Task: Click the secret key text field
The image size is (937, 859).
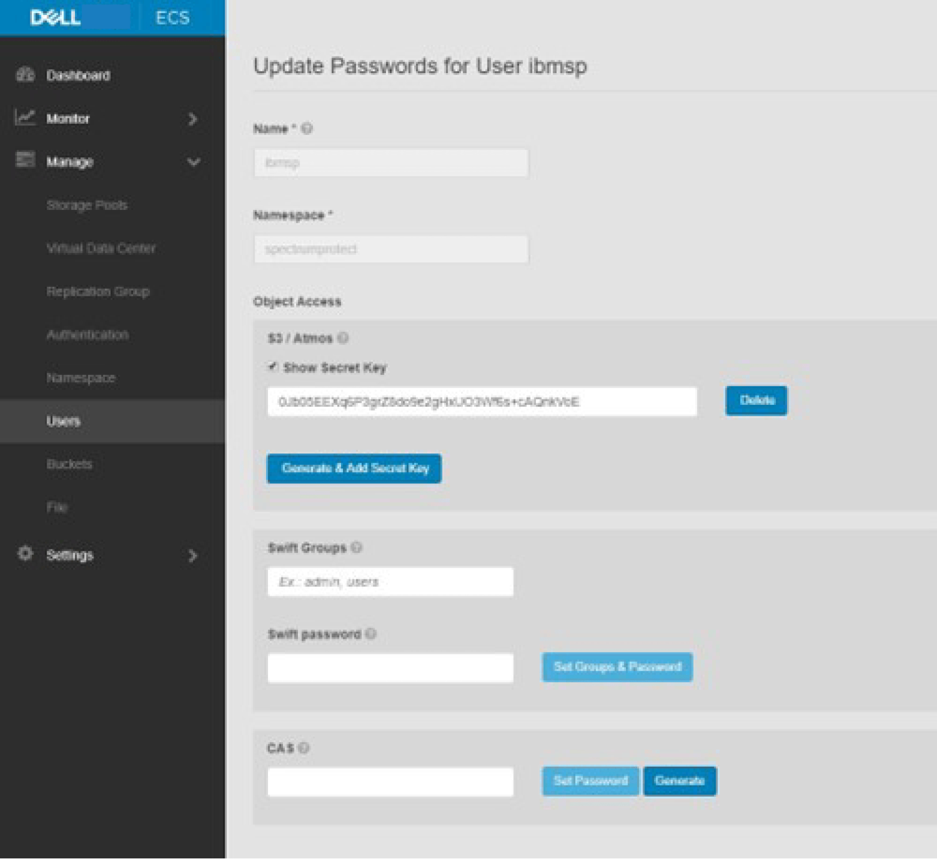Action: pyautogui.click(x=482, y=401)
